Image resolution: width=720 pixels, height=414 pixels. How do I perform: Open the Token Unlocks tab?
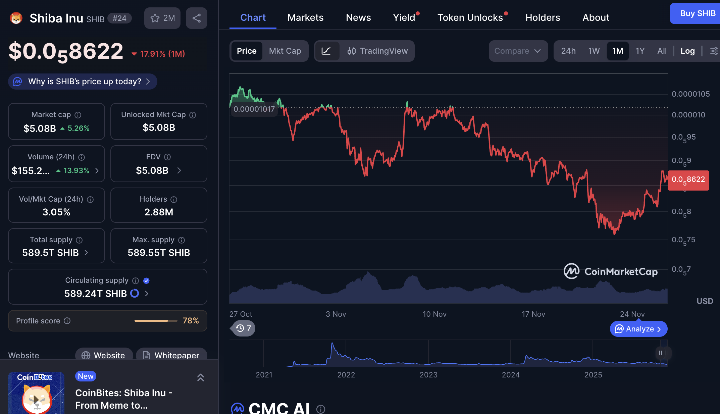470,17
